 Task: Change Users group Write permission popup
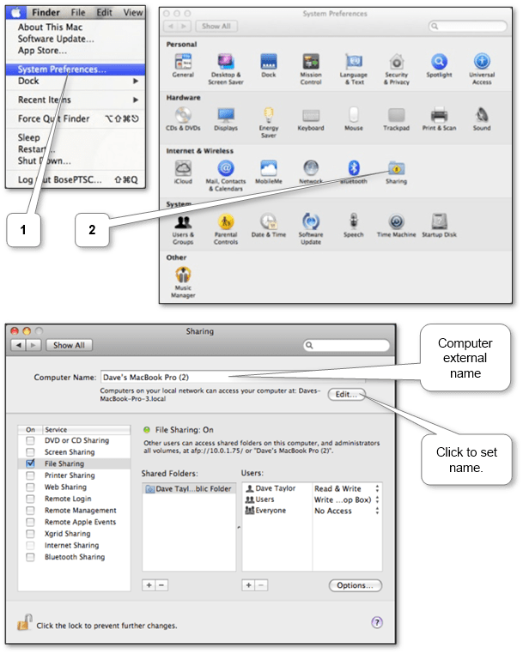pyautogui.click(x=346, y=500)
